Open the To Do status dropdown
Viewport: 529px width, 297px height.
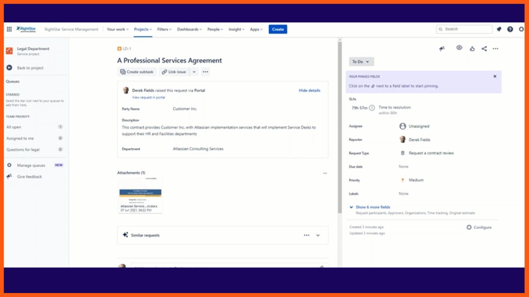click(x=361, y=62)
